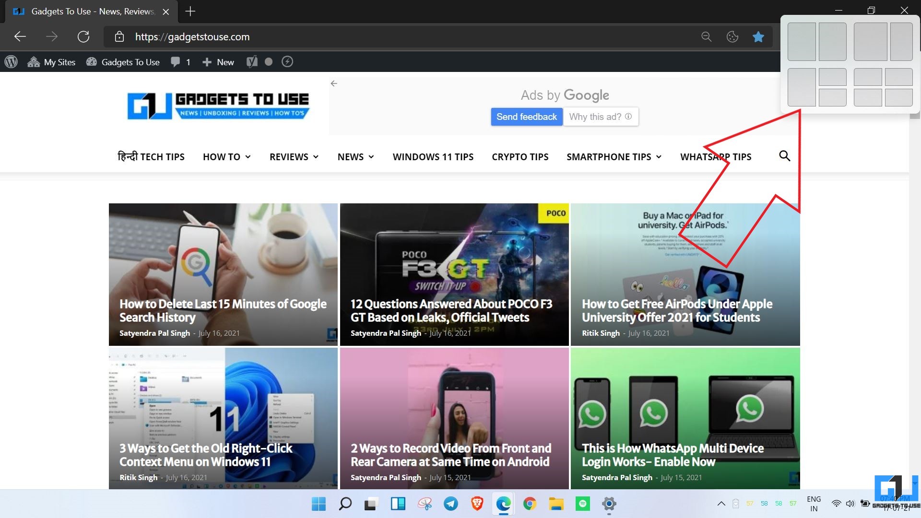921x518 pixels.
Task: Open My Sites in admin bar
Action: click(x=51, y=62)
